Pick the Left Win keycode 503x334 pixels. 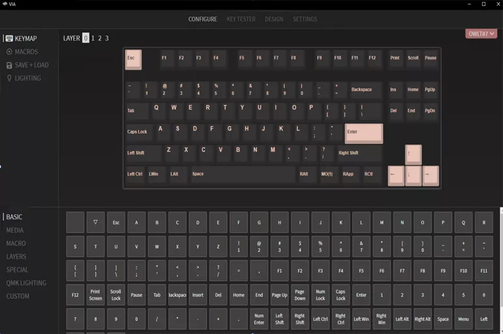click(361, 319)
